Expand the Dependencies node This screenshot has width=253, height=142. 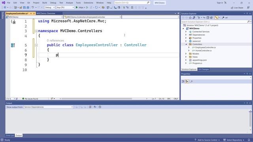(x=186, y=35)
